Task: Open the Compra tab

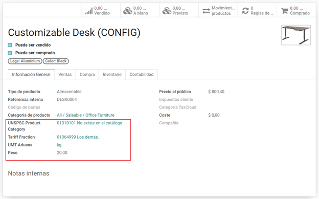Action: point(87,75)
